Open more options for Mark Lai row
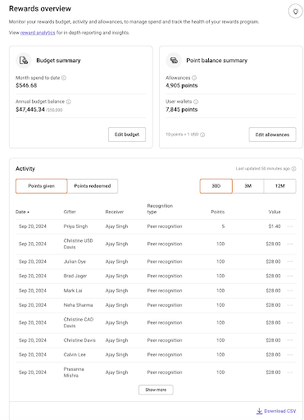Screen dimensions: 304x420 (290, 290)
